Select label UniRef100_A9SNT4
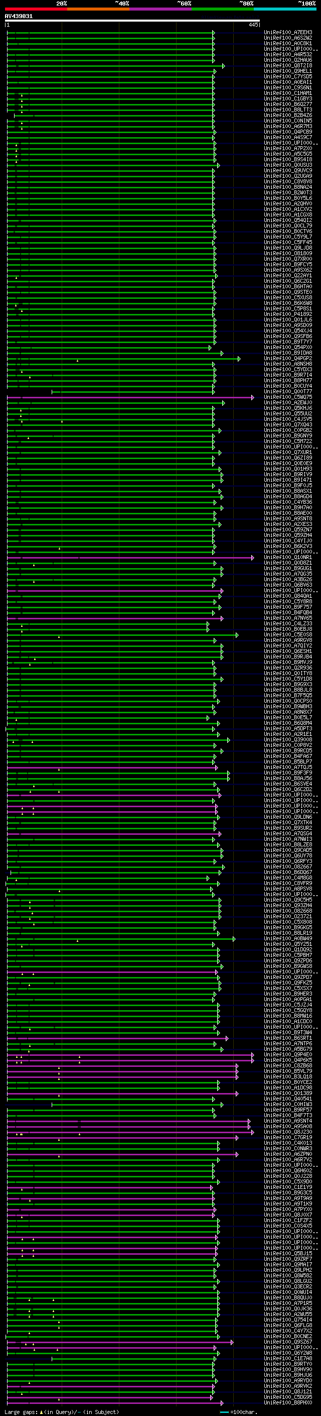This screenshot has width=321, height=1416. 288,1121
